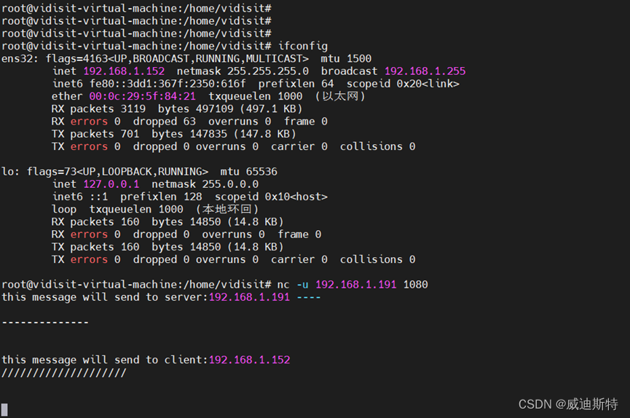630x418 pixels.
Task: Click the red RX errors under ens32
Action: [x=89, y=122]
